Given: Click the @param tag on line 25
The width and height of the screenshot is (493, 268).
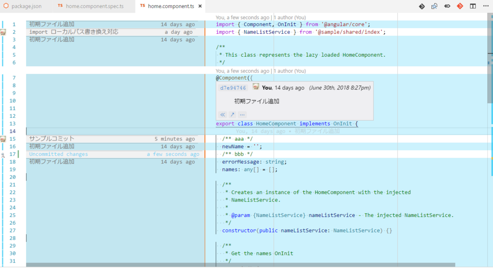Looking at the screenshot, I should (x=241, y=215).
